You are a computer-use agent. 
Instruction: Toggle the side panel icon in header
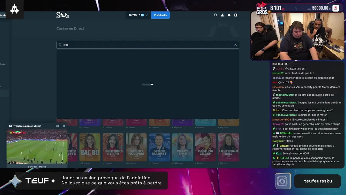coord(236,15)
